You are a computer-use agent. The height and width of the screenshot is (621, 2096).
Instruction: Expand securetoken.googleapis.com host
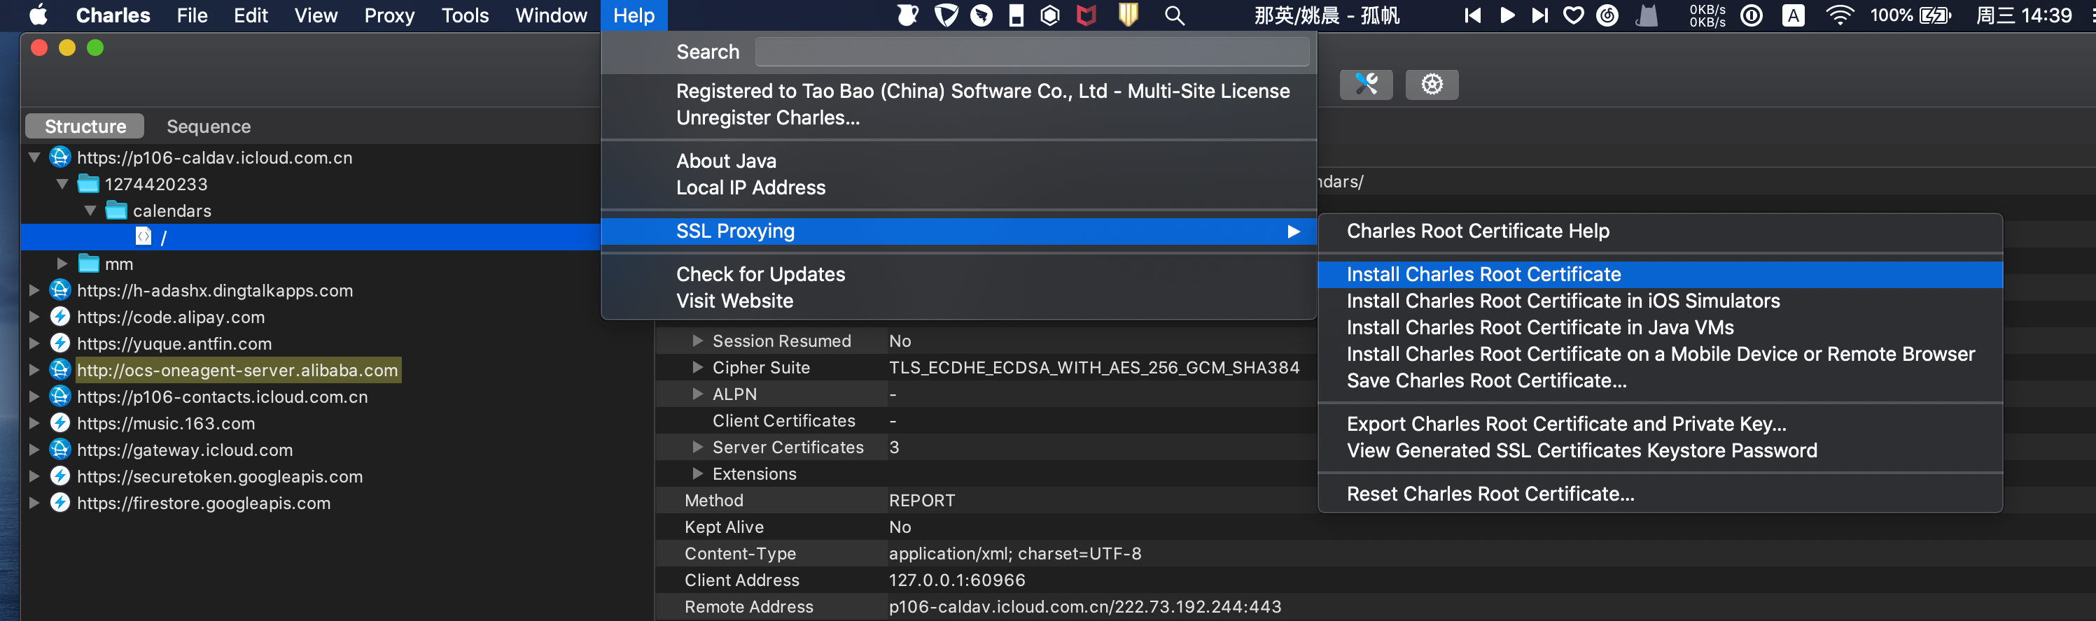[x=34, y=476]
